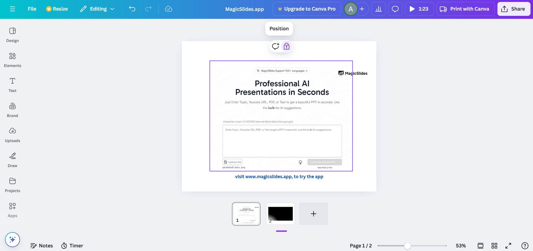Open the account avatar A
Image resolution: width=533 pixels, height=251 pixels.
(351, 9)
